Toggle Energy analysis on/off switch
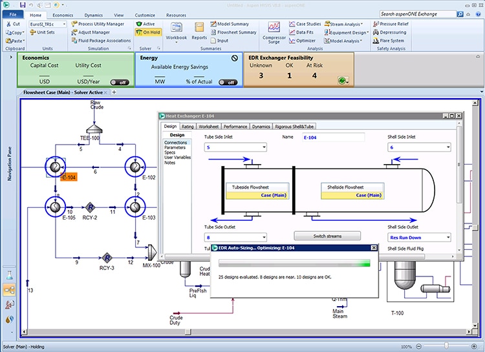This screenshot has height=352, width=485. 228,82
